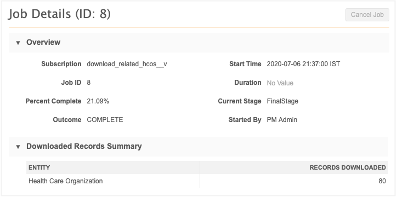Click the COMPLETE outcome value
397x197 pixels.
105,120
